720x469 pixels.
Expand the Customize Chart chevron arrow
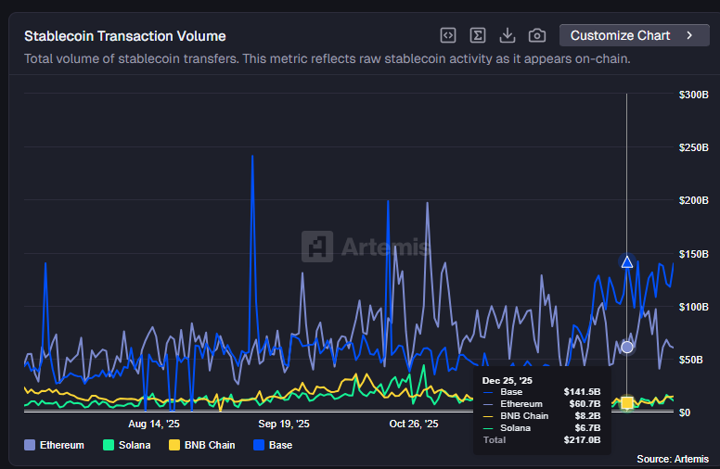tap(689, 35)
